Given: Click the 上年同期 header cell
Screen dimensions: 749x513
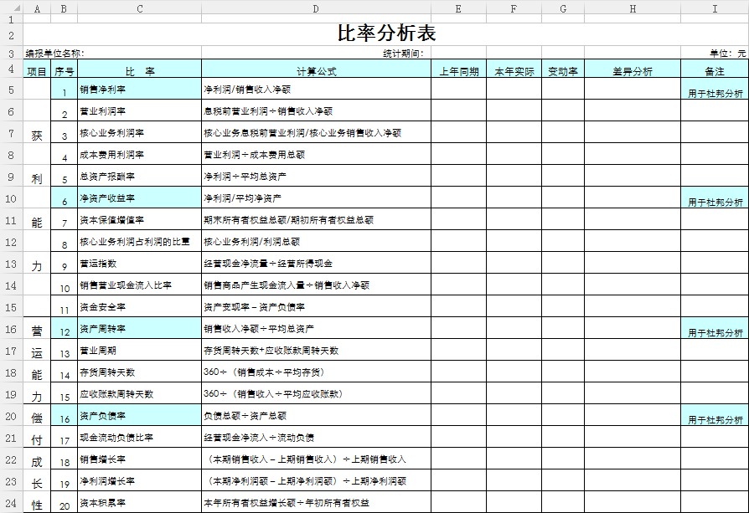Looking at the screenshot, I should click(458, 71).
